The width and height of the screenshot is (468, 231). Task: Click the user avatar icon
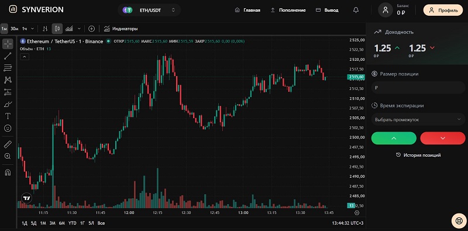(386, 10)
